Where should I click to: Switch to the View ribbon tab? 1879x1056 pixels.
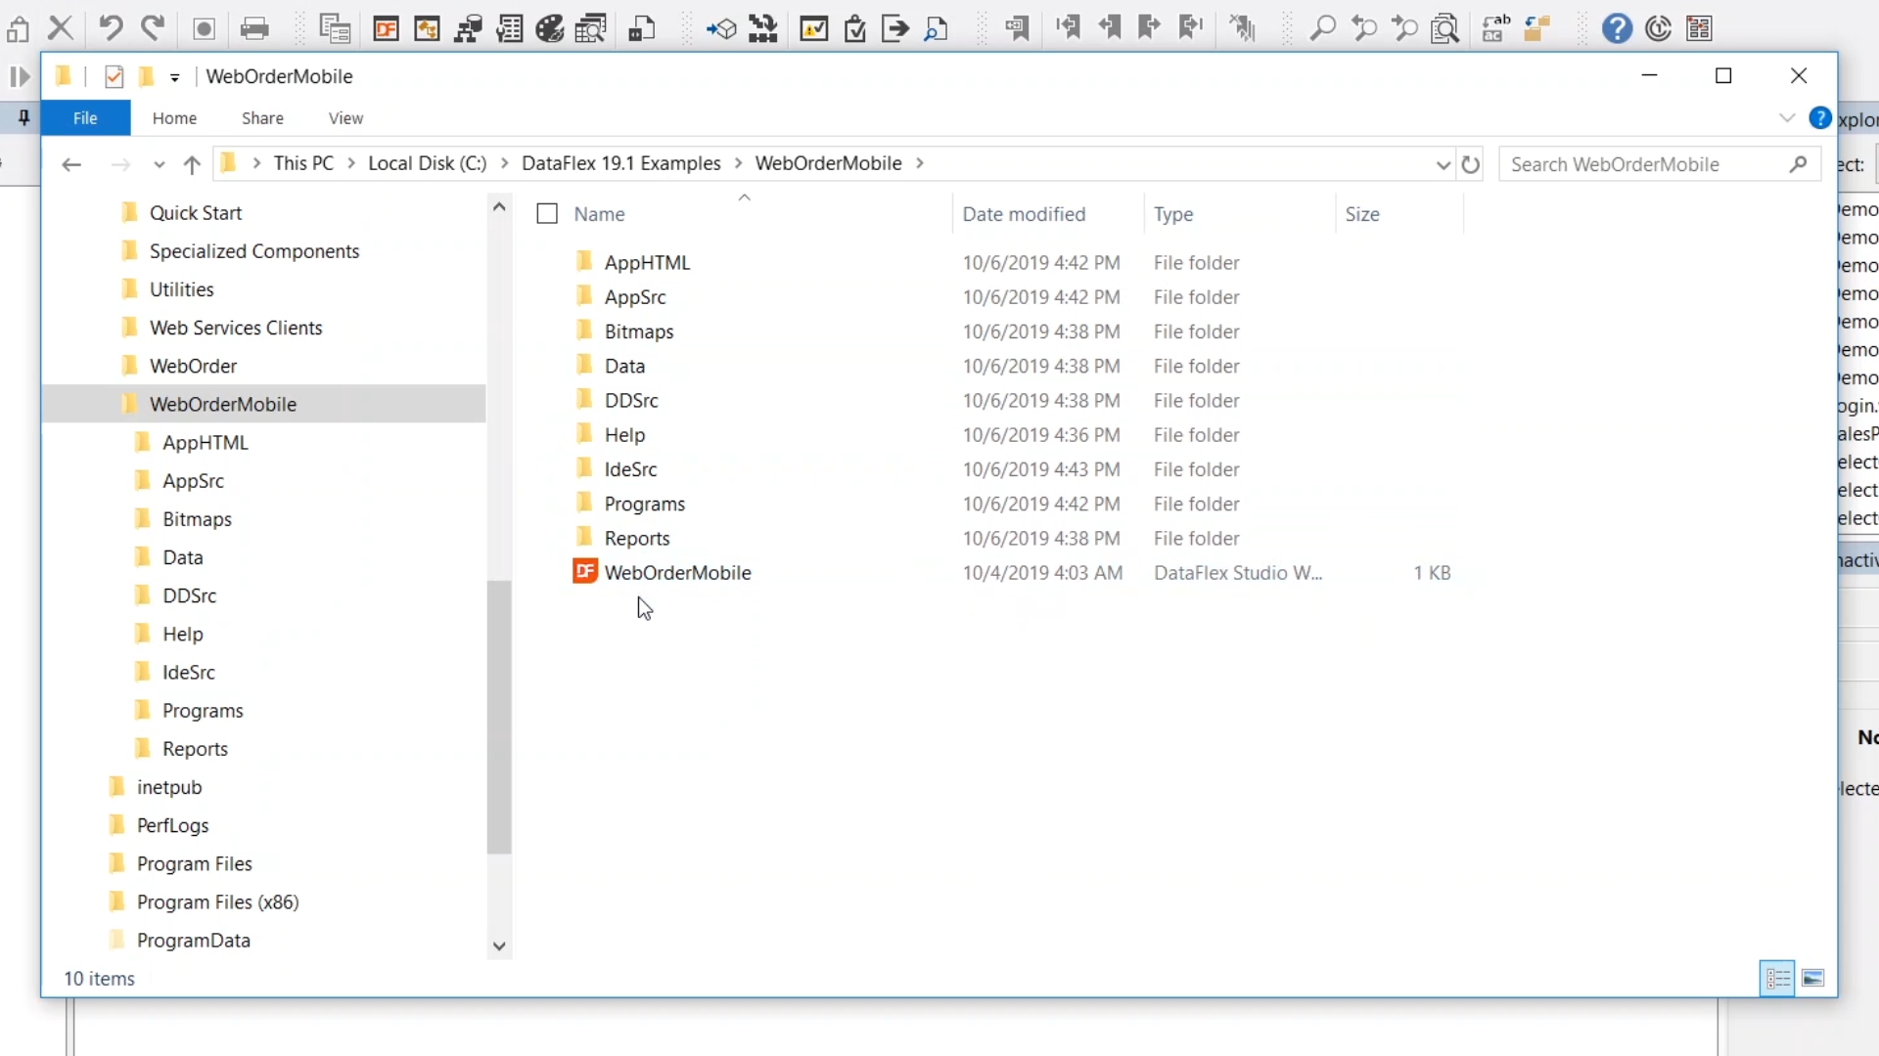tap(345, 118)
